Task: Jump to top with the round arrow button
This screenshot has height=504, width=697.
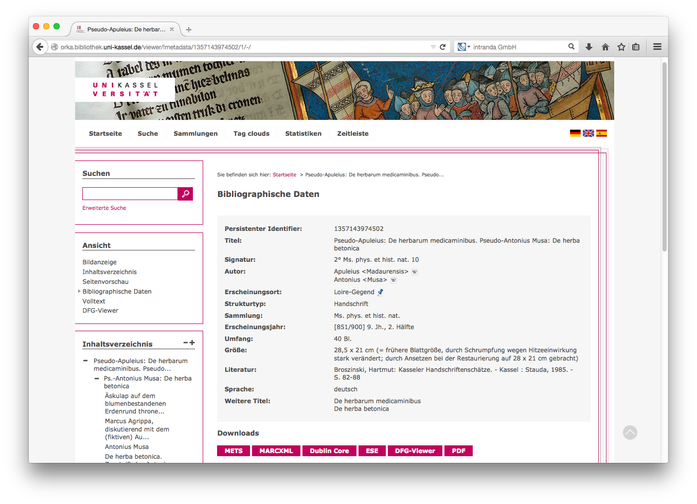Action: coord(630,433)
